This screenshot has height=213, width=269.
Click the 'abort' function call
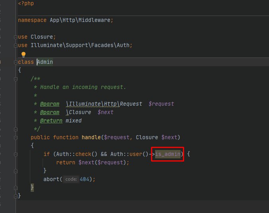(51, 179)
